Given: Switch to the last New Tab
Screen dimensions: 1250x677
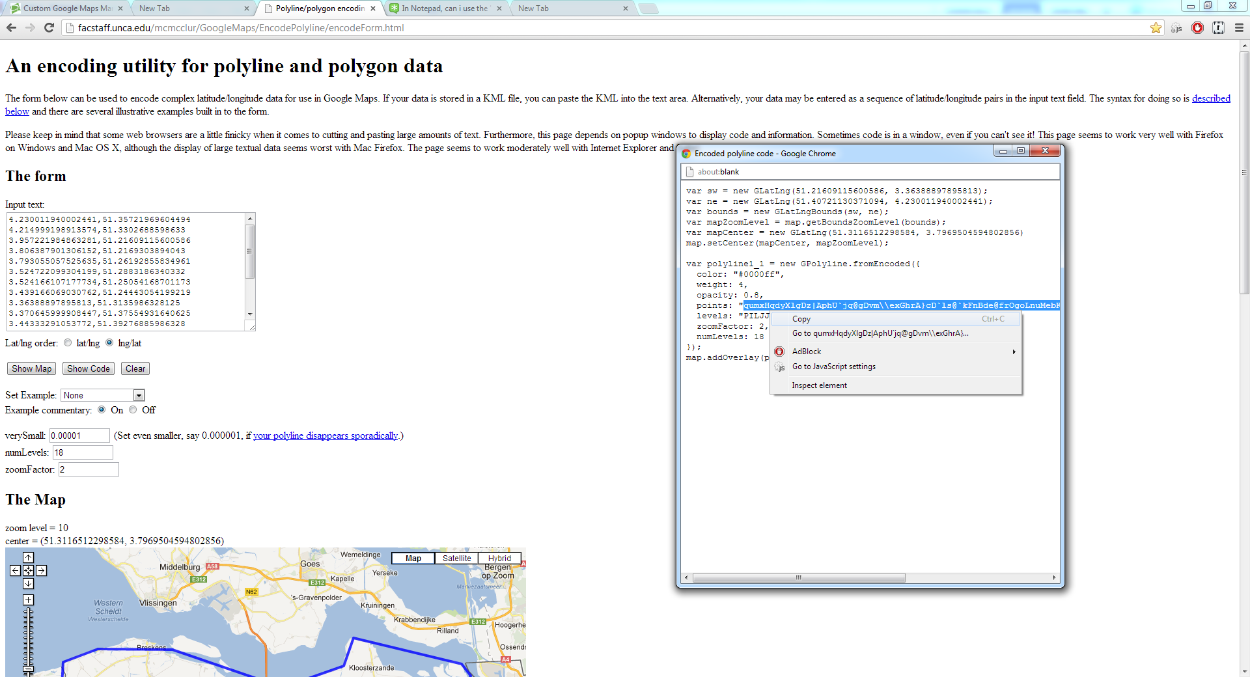Looking at the screenshot, I should tap(572, 8).
